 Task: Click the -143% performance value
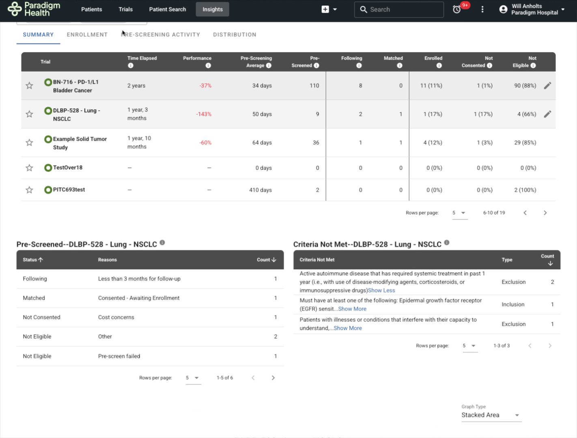[x=204, y=114]
